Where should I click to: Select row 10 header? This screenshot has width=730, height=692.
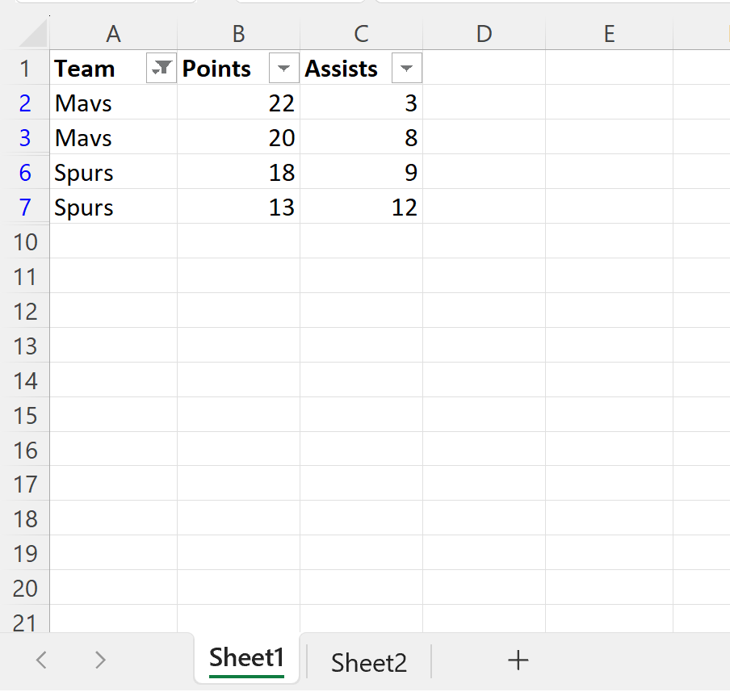click(x=25, y=242)
